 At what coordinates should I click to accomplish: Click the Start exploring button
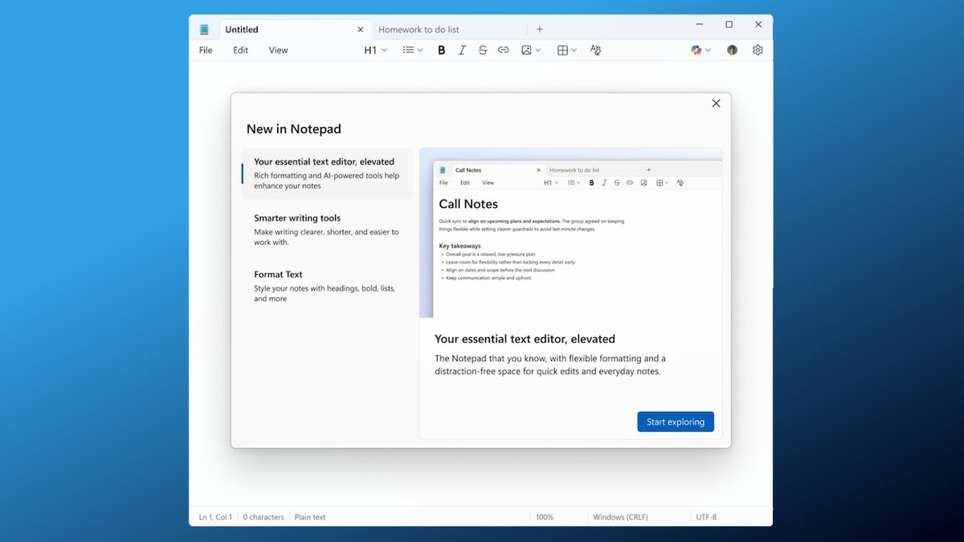click(676, 422)
